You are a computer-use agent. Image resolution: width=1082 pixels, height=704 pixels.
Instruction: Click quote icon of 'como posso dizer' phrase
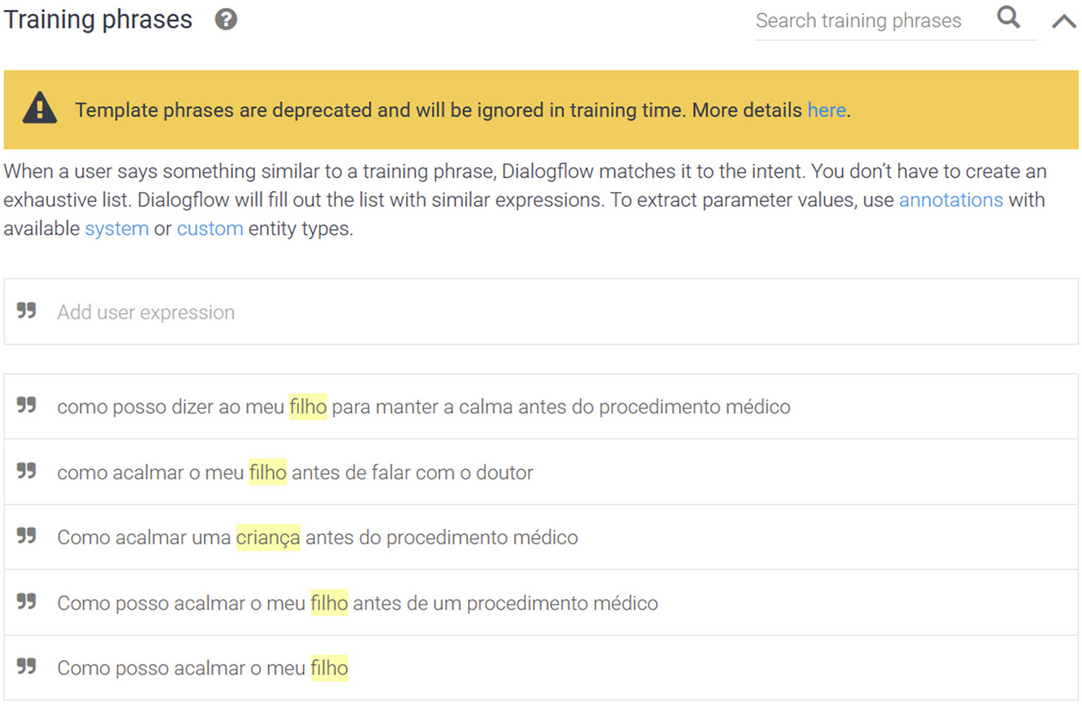[27, 405]
